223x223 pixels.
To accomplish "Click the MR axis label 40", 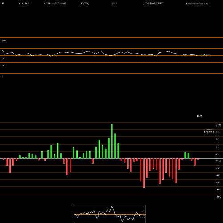I will (217, 147).
